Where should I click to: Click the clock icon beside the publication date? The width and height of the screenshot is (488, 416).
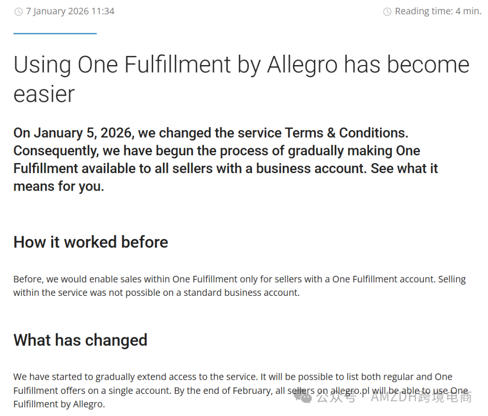[x=19, y=12]
